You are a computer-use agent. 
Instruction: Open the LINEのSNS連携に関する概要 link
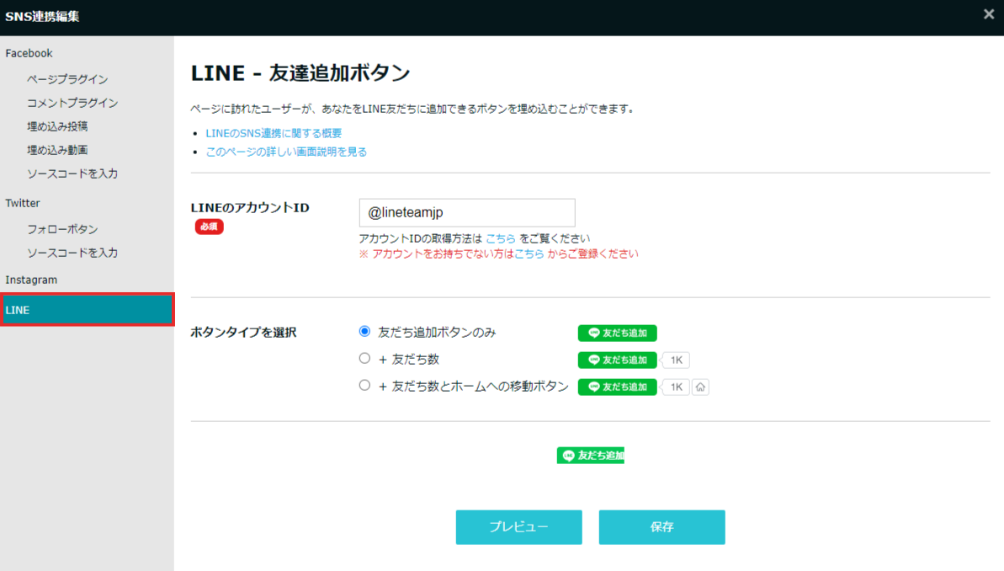(274, 133)
